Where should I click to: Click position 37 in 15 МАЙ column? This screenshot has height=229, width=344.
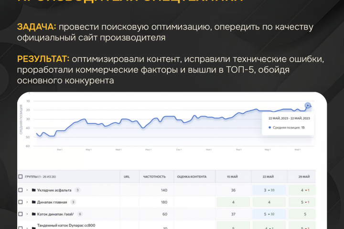[x=233, y=214]
